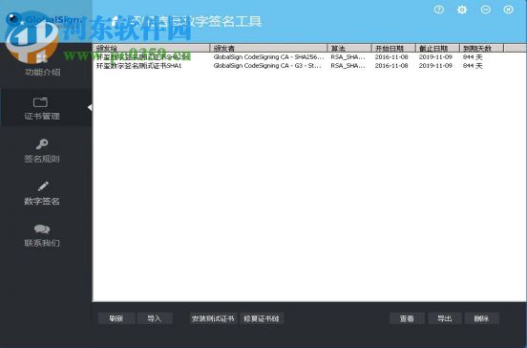Click the 安装测试证书 button

click(x=213, y=318)
